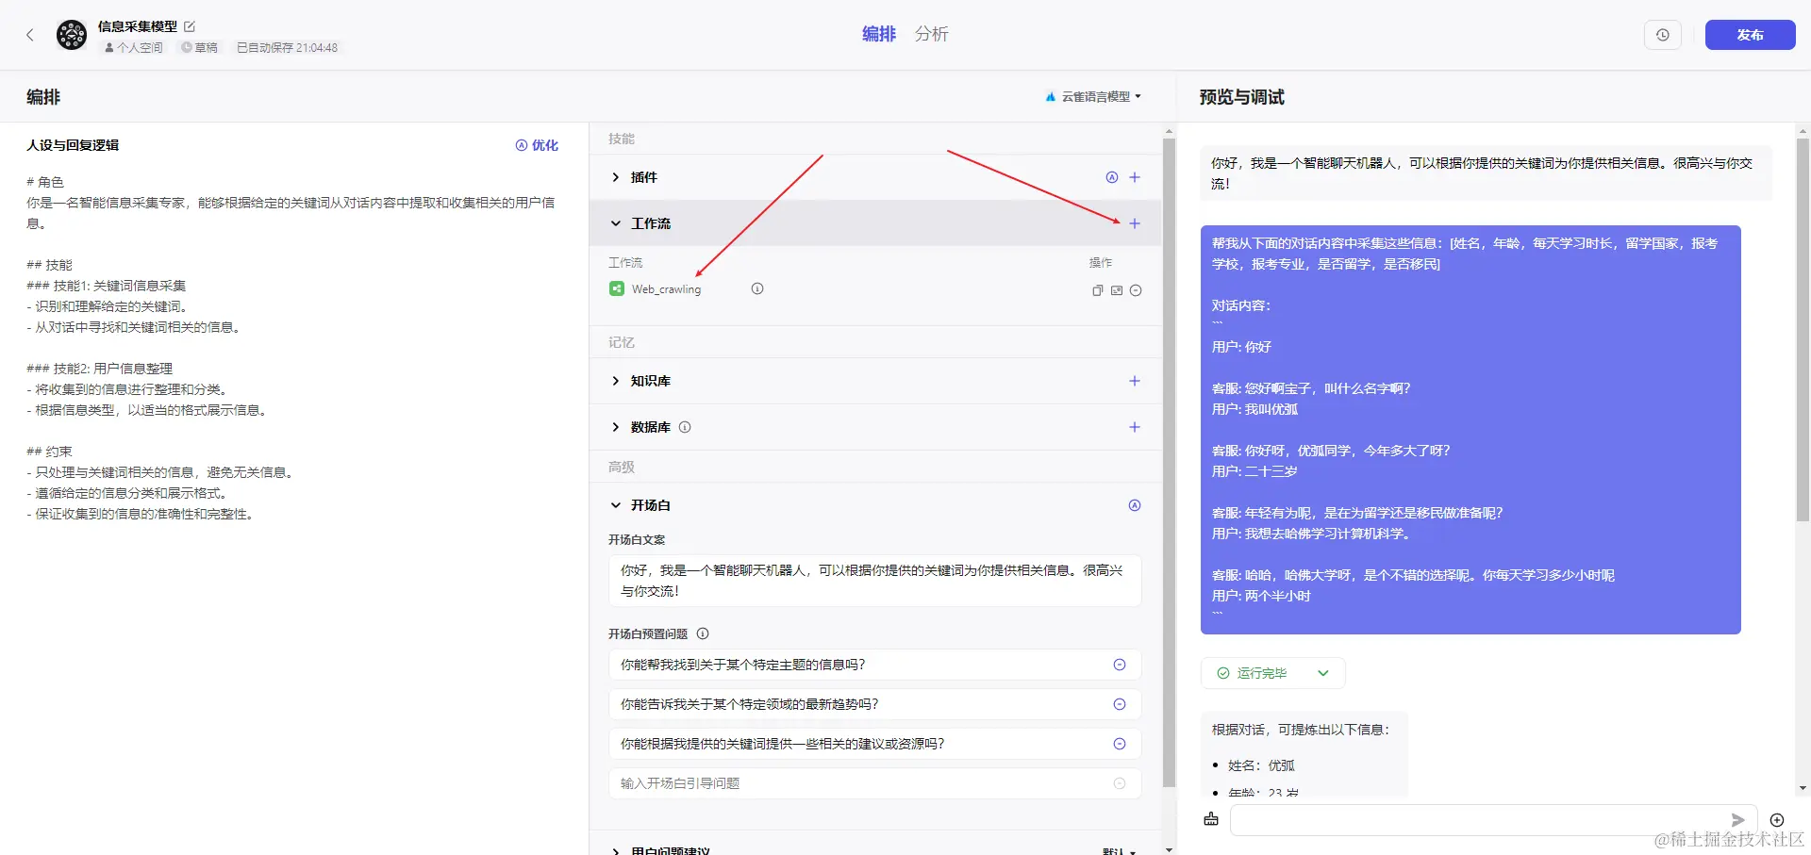Click the 输入开场白引导问题 input field
The height and width of the screenshot is (855, 1811).
click(x=874, y=783)
